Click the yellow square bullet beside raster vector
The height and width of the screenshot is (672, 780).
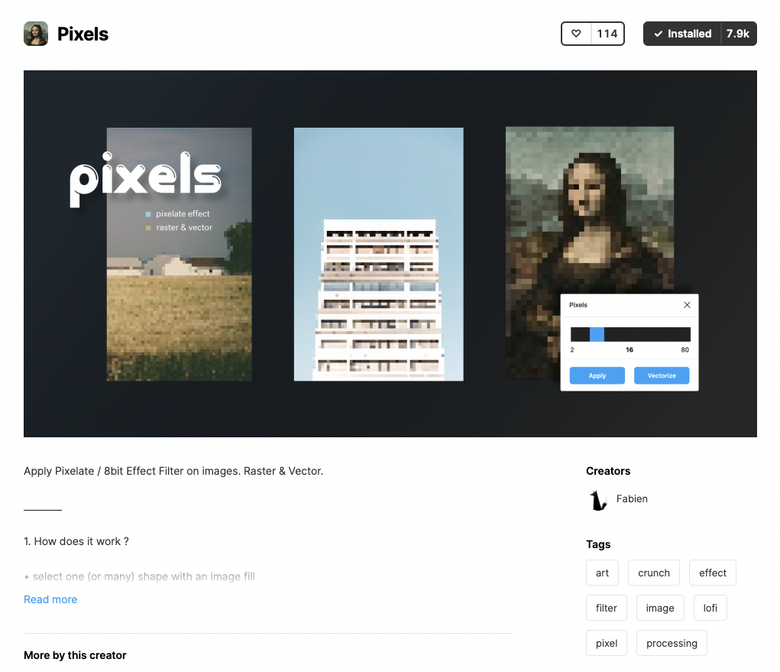tap(150, 227)
